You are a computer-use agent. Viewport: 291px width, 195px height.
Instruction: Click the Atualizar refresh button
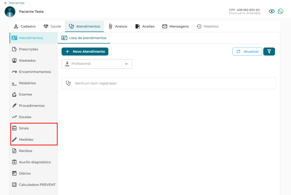(247, 51)
